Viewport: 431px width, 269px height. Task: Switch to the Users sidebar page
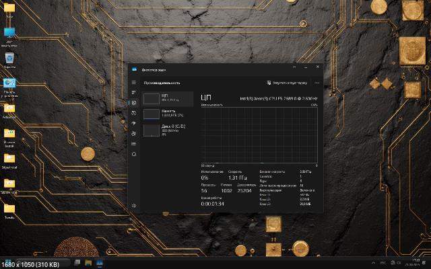pos(134,133)
